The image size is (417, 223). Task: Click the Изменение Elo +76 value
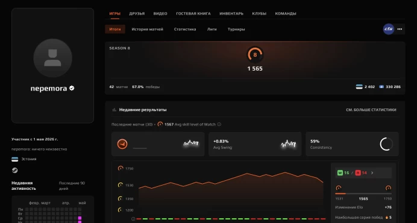388,207
